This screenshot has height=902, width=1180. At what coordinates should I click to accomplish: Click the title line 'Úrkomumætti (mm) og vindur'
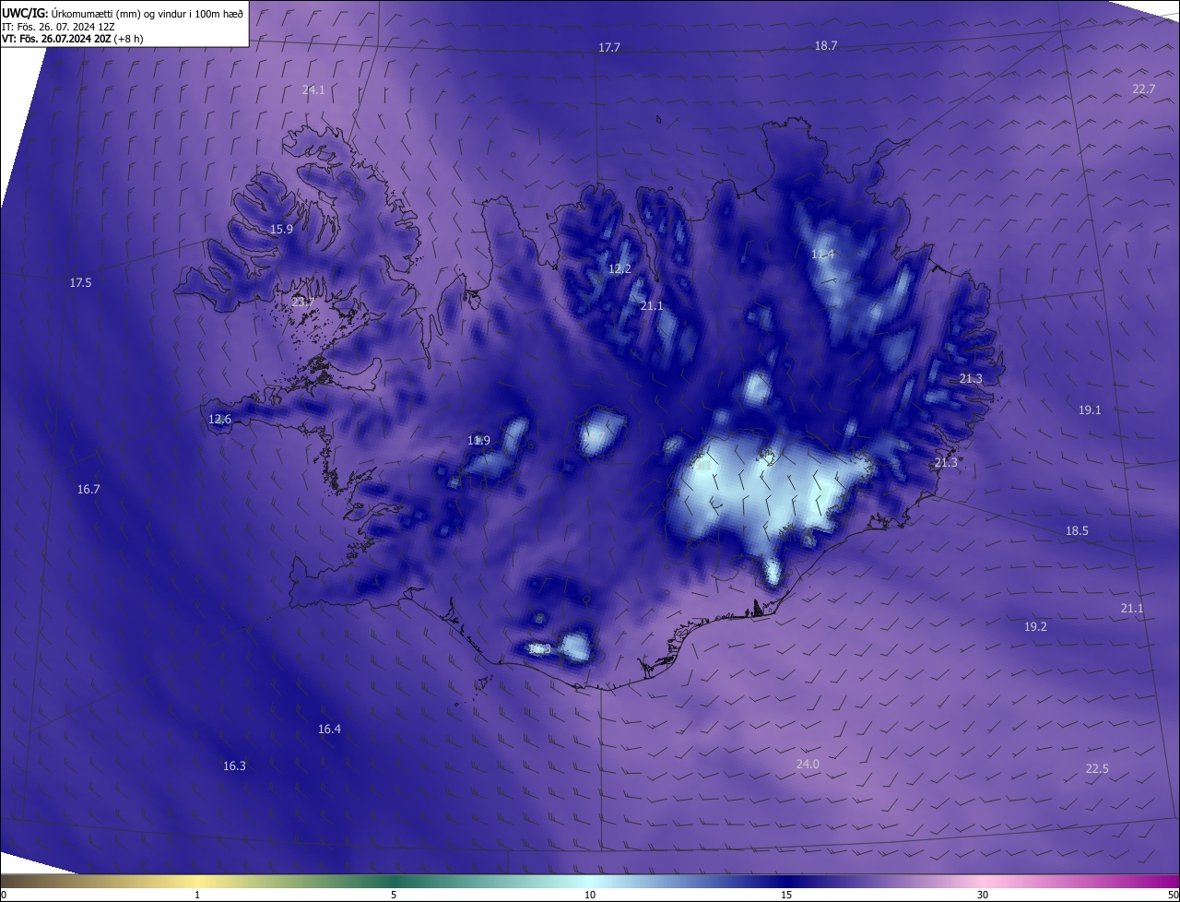[x=123, y=13]
